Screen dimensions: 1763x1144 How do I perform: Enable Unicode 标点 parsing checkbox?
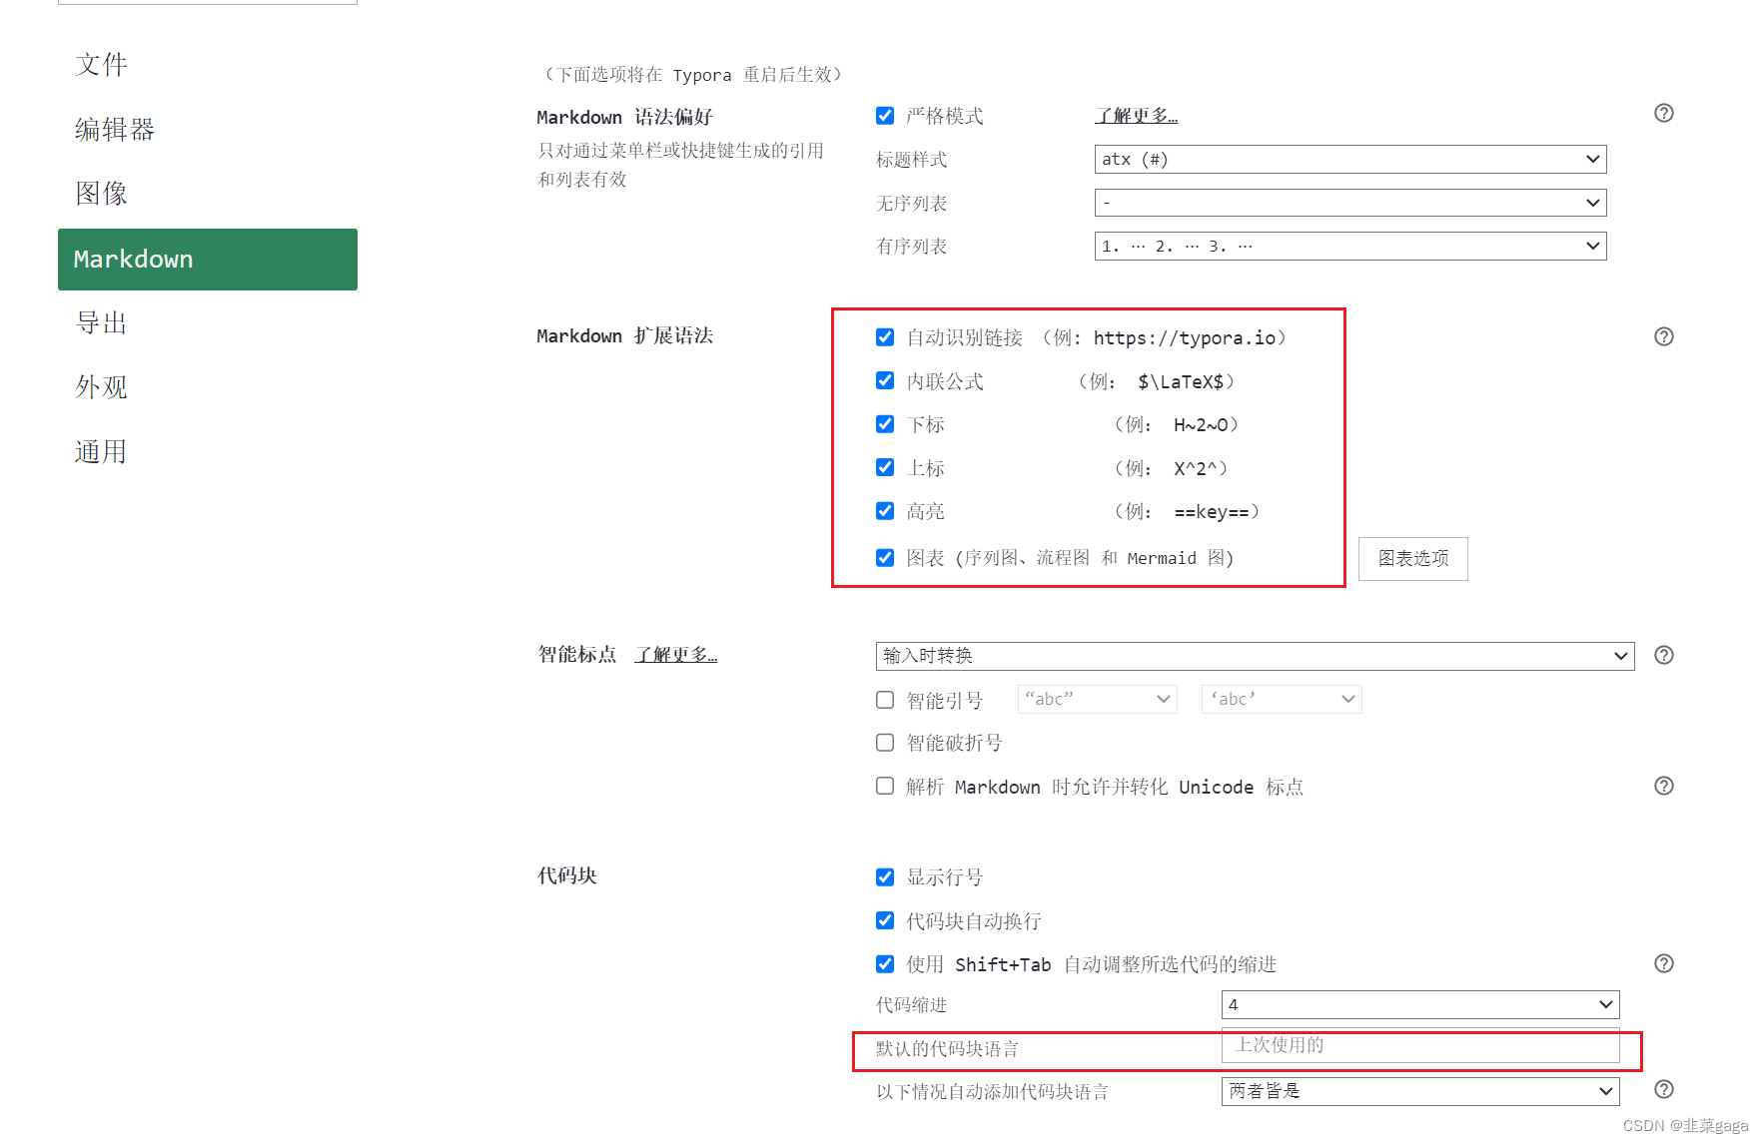(x=885, y=787)
